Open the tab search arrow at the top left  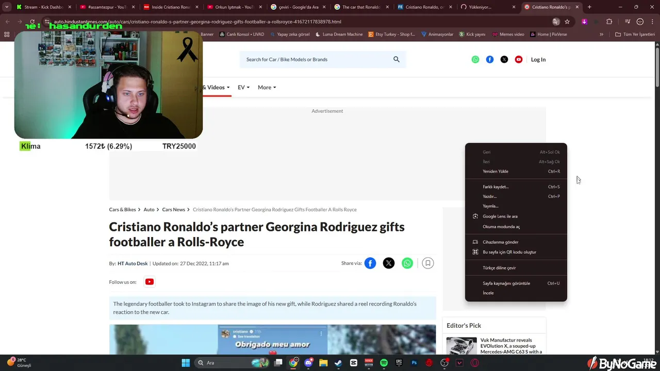pos(7,7)
